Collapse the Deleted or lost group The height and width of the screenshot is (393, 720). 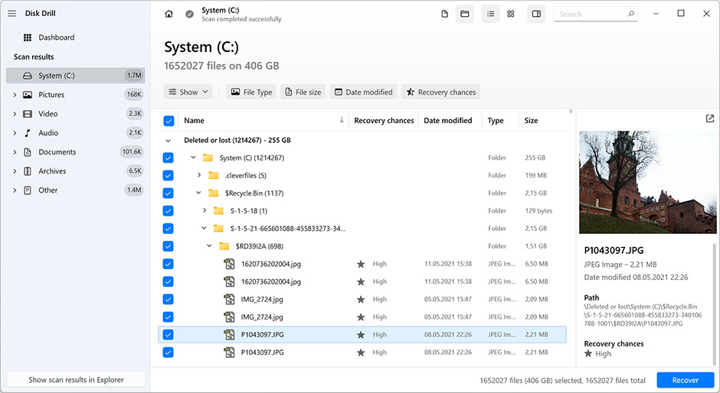tap(169, 141)
